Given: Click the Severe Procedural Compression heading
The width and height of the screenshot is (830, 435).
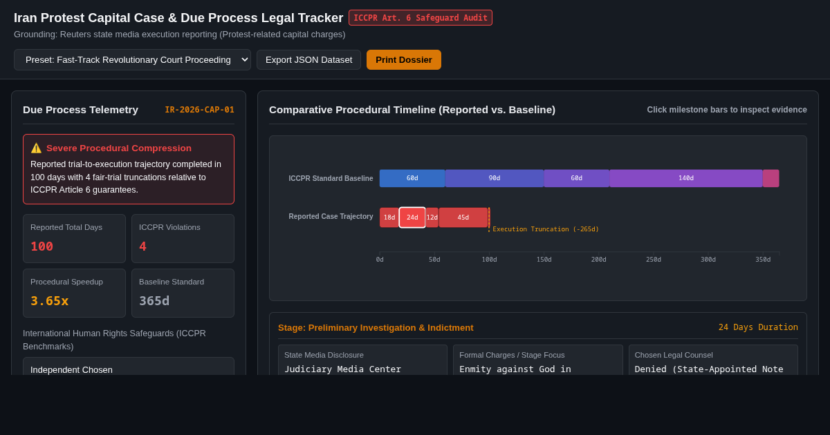Looking at the screenshot, I should (x=119, y=148).
